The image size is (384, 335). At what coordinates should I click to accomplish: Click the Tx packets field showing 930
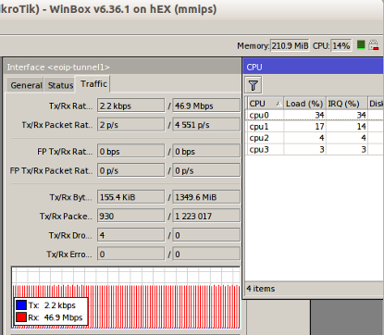[x=130, y=216]
